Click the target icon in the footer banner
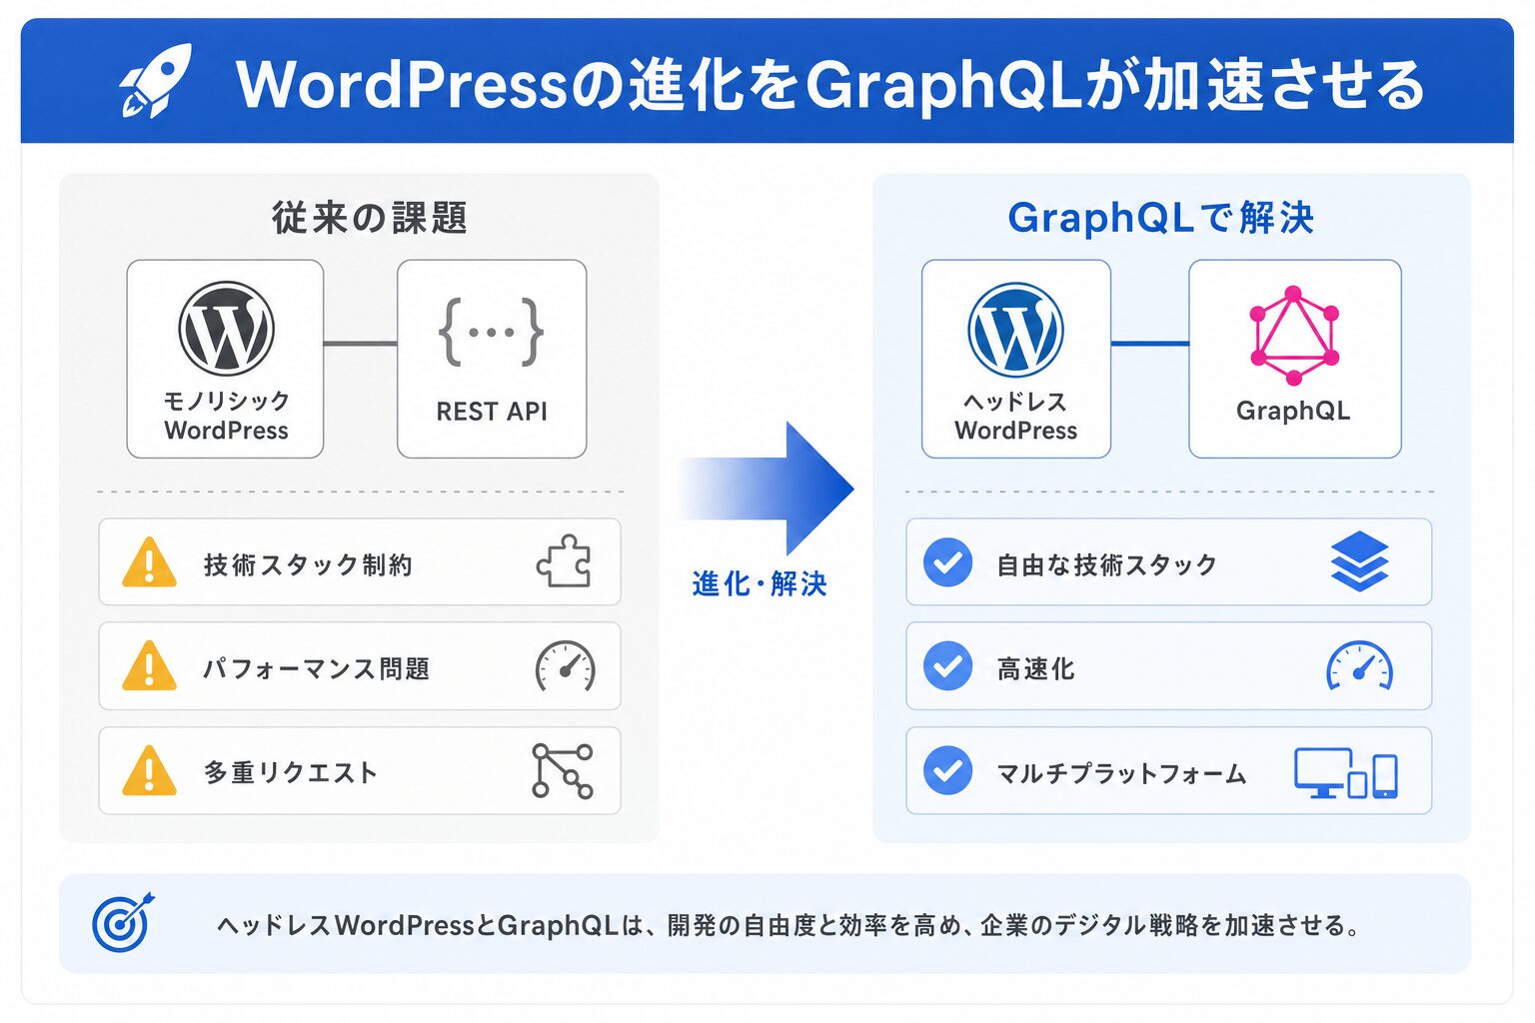 point(123,922)
